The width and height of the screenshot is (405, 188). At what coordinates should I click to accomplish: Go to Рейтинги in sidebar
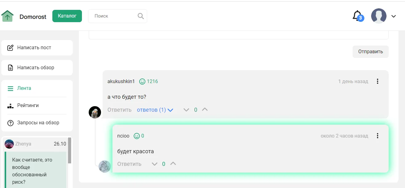(28, 106)
